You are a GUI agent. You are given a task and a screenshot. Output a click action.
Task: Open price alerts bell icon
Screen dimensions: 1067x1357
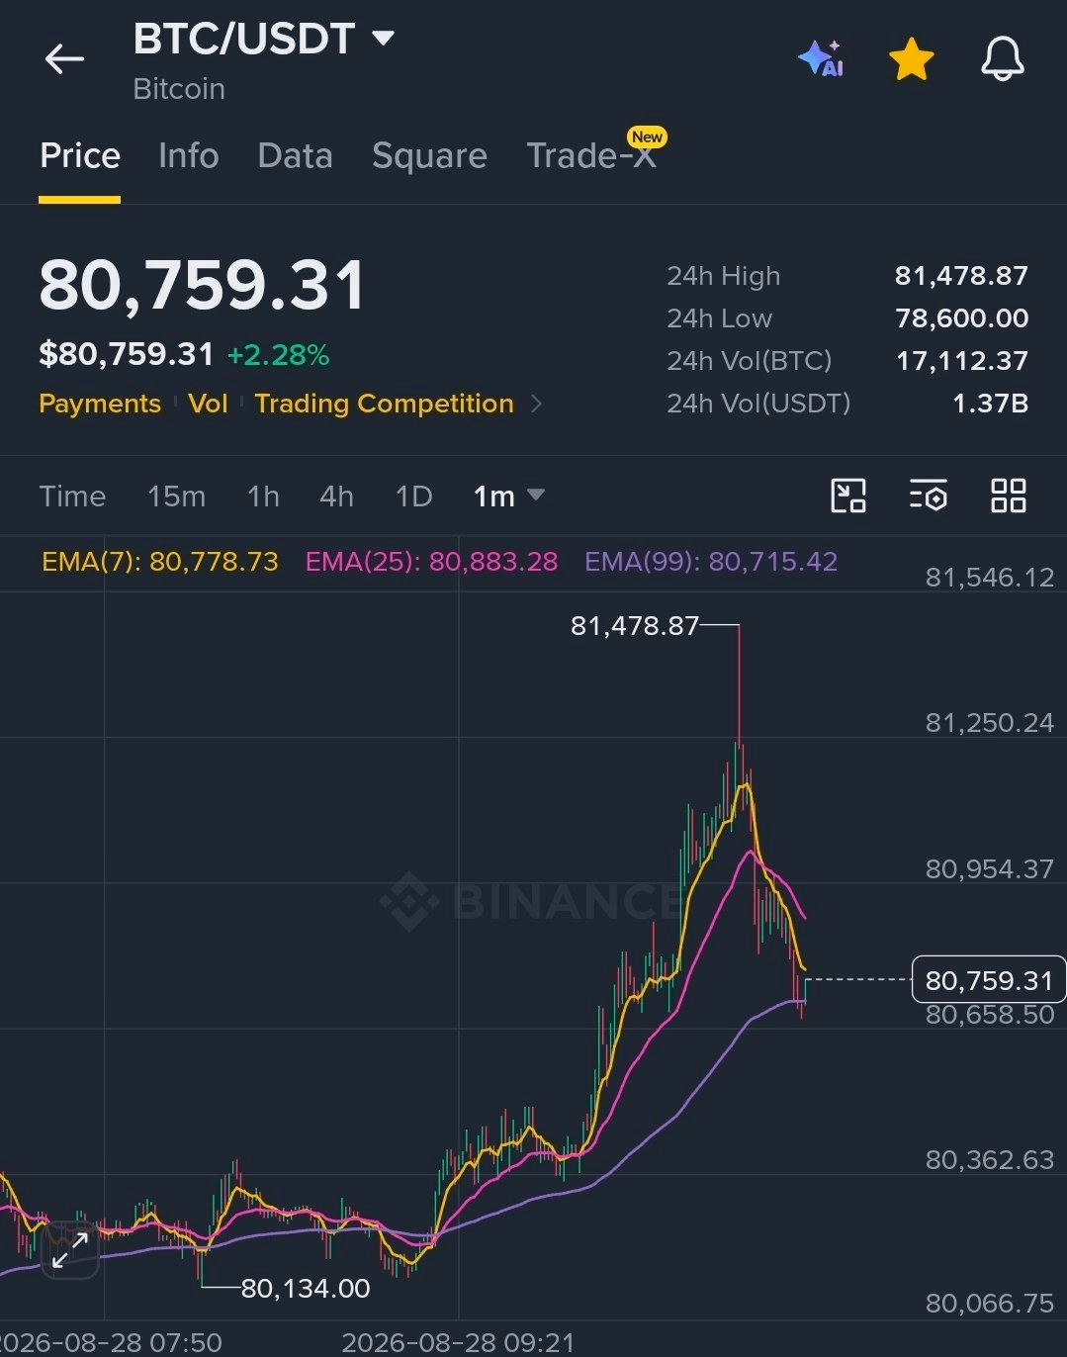(x=1003, y=59)
